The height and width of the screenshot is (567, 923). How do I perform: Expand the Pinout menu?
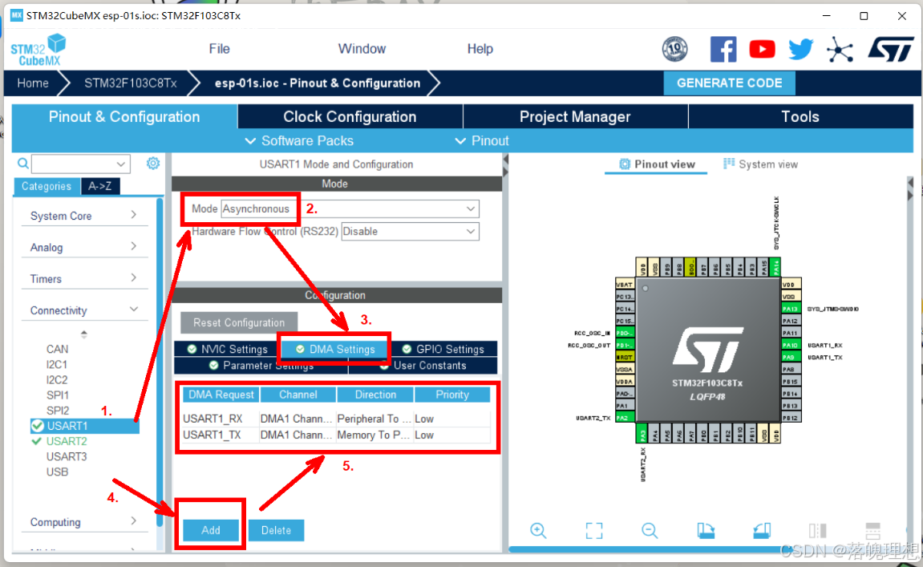click(x=482, y=141)
